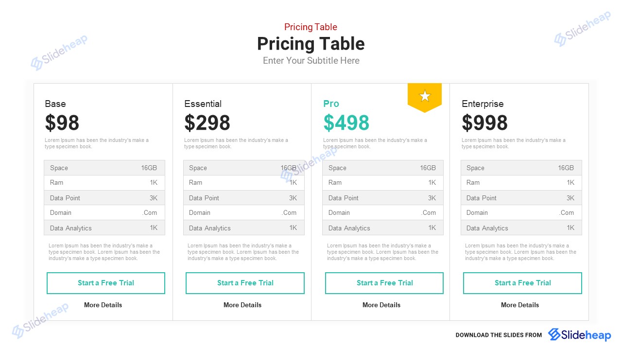Image resolution: width=622 pixels, height=350 pixels.
Task: Open More Details for Essential plan
Action: (242, 305)
